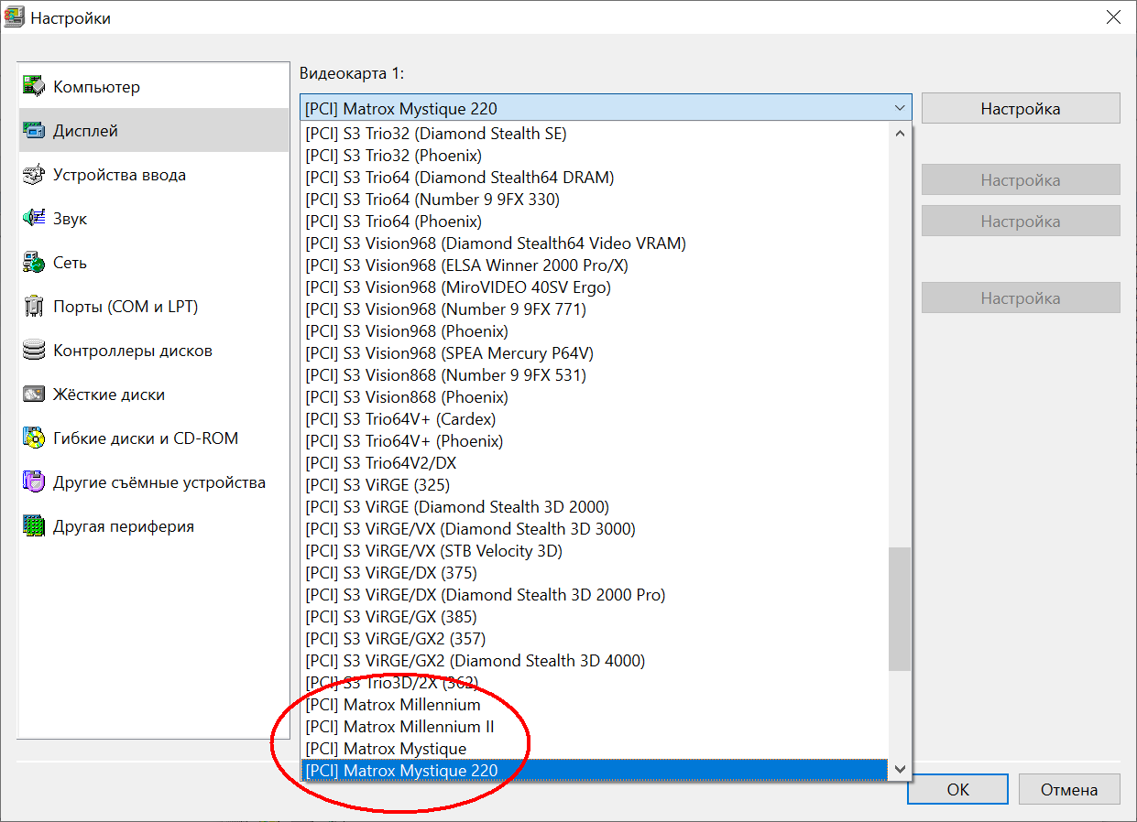Open the Hard disks drive icon
Image resolution: width=1137 pixels, height=822 pixels.
[x=34, y=395]
